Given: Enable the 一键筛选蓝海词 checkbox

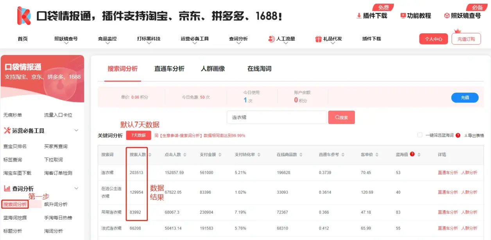Looking at the screenshot, I should pos(420,135).
